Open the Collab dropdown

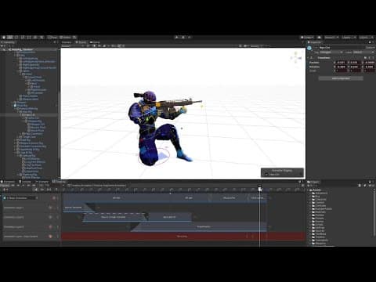coord(308,38)
